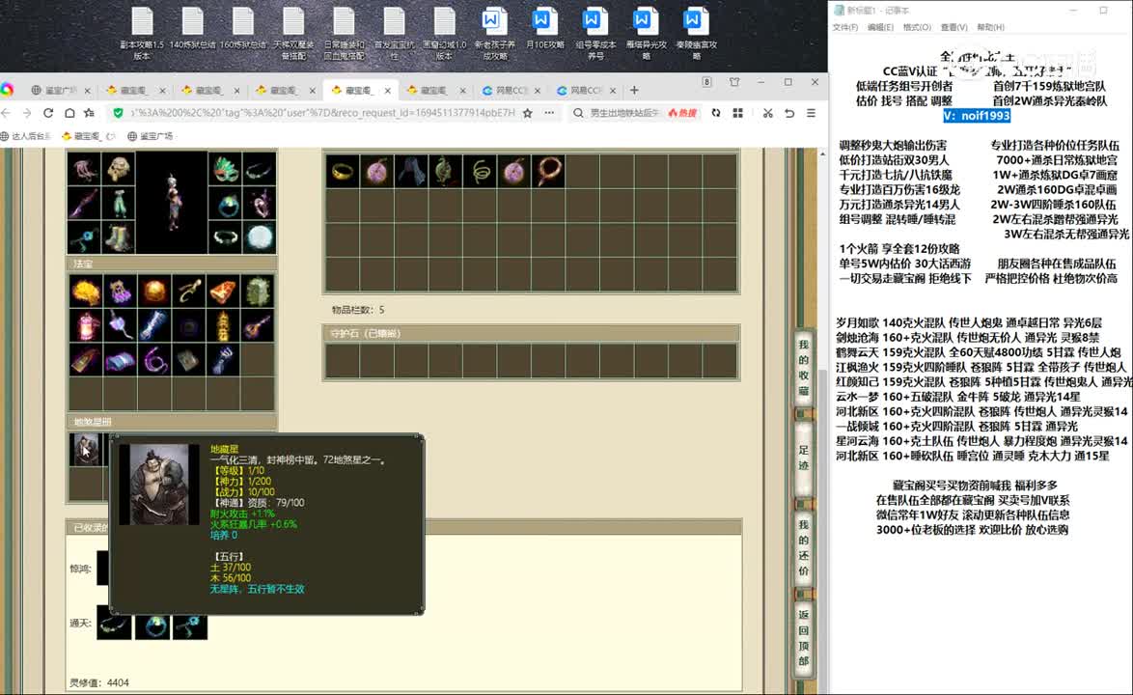Go to the browser home page
This screenshot has height=695, width=1133.
[x=69, y=113]
